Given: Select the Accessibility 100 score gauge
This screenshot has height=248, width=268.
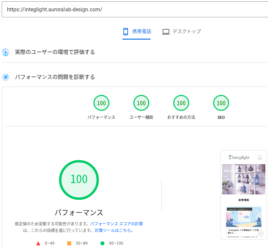Looking at the screenshot, I should 141,103.
